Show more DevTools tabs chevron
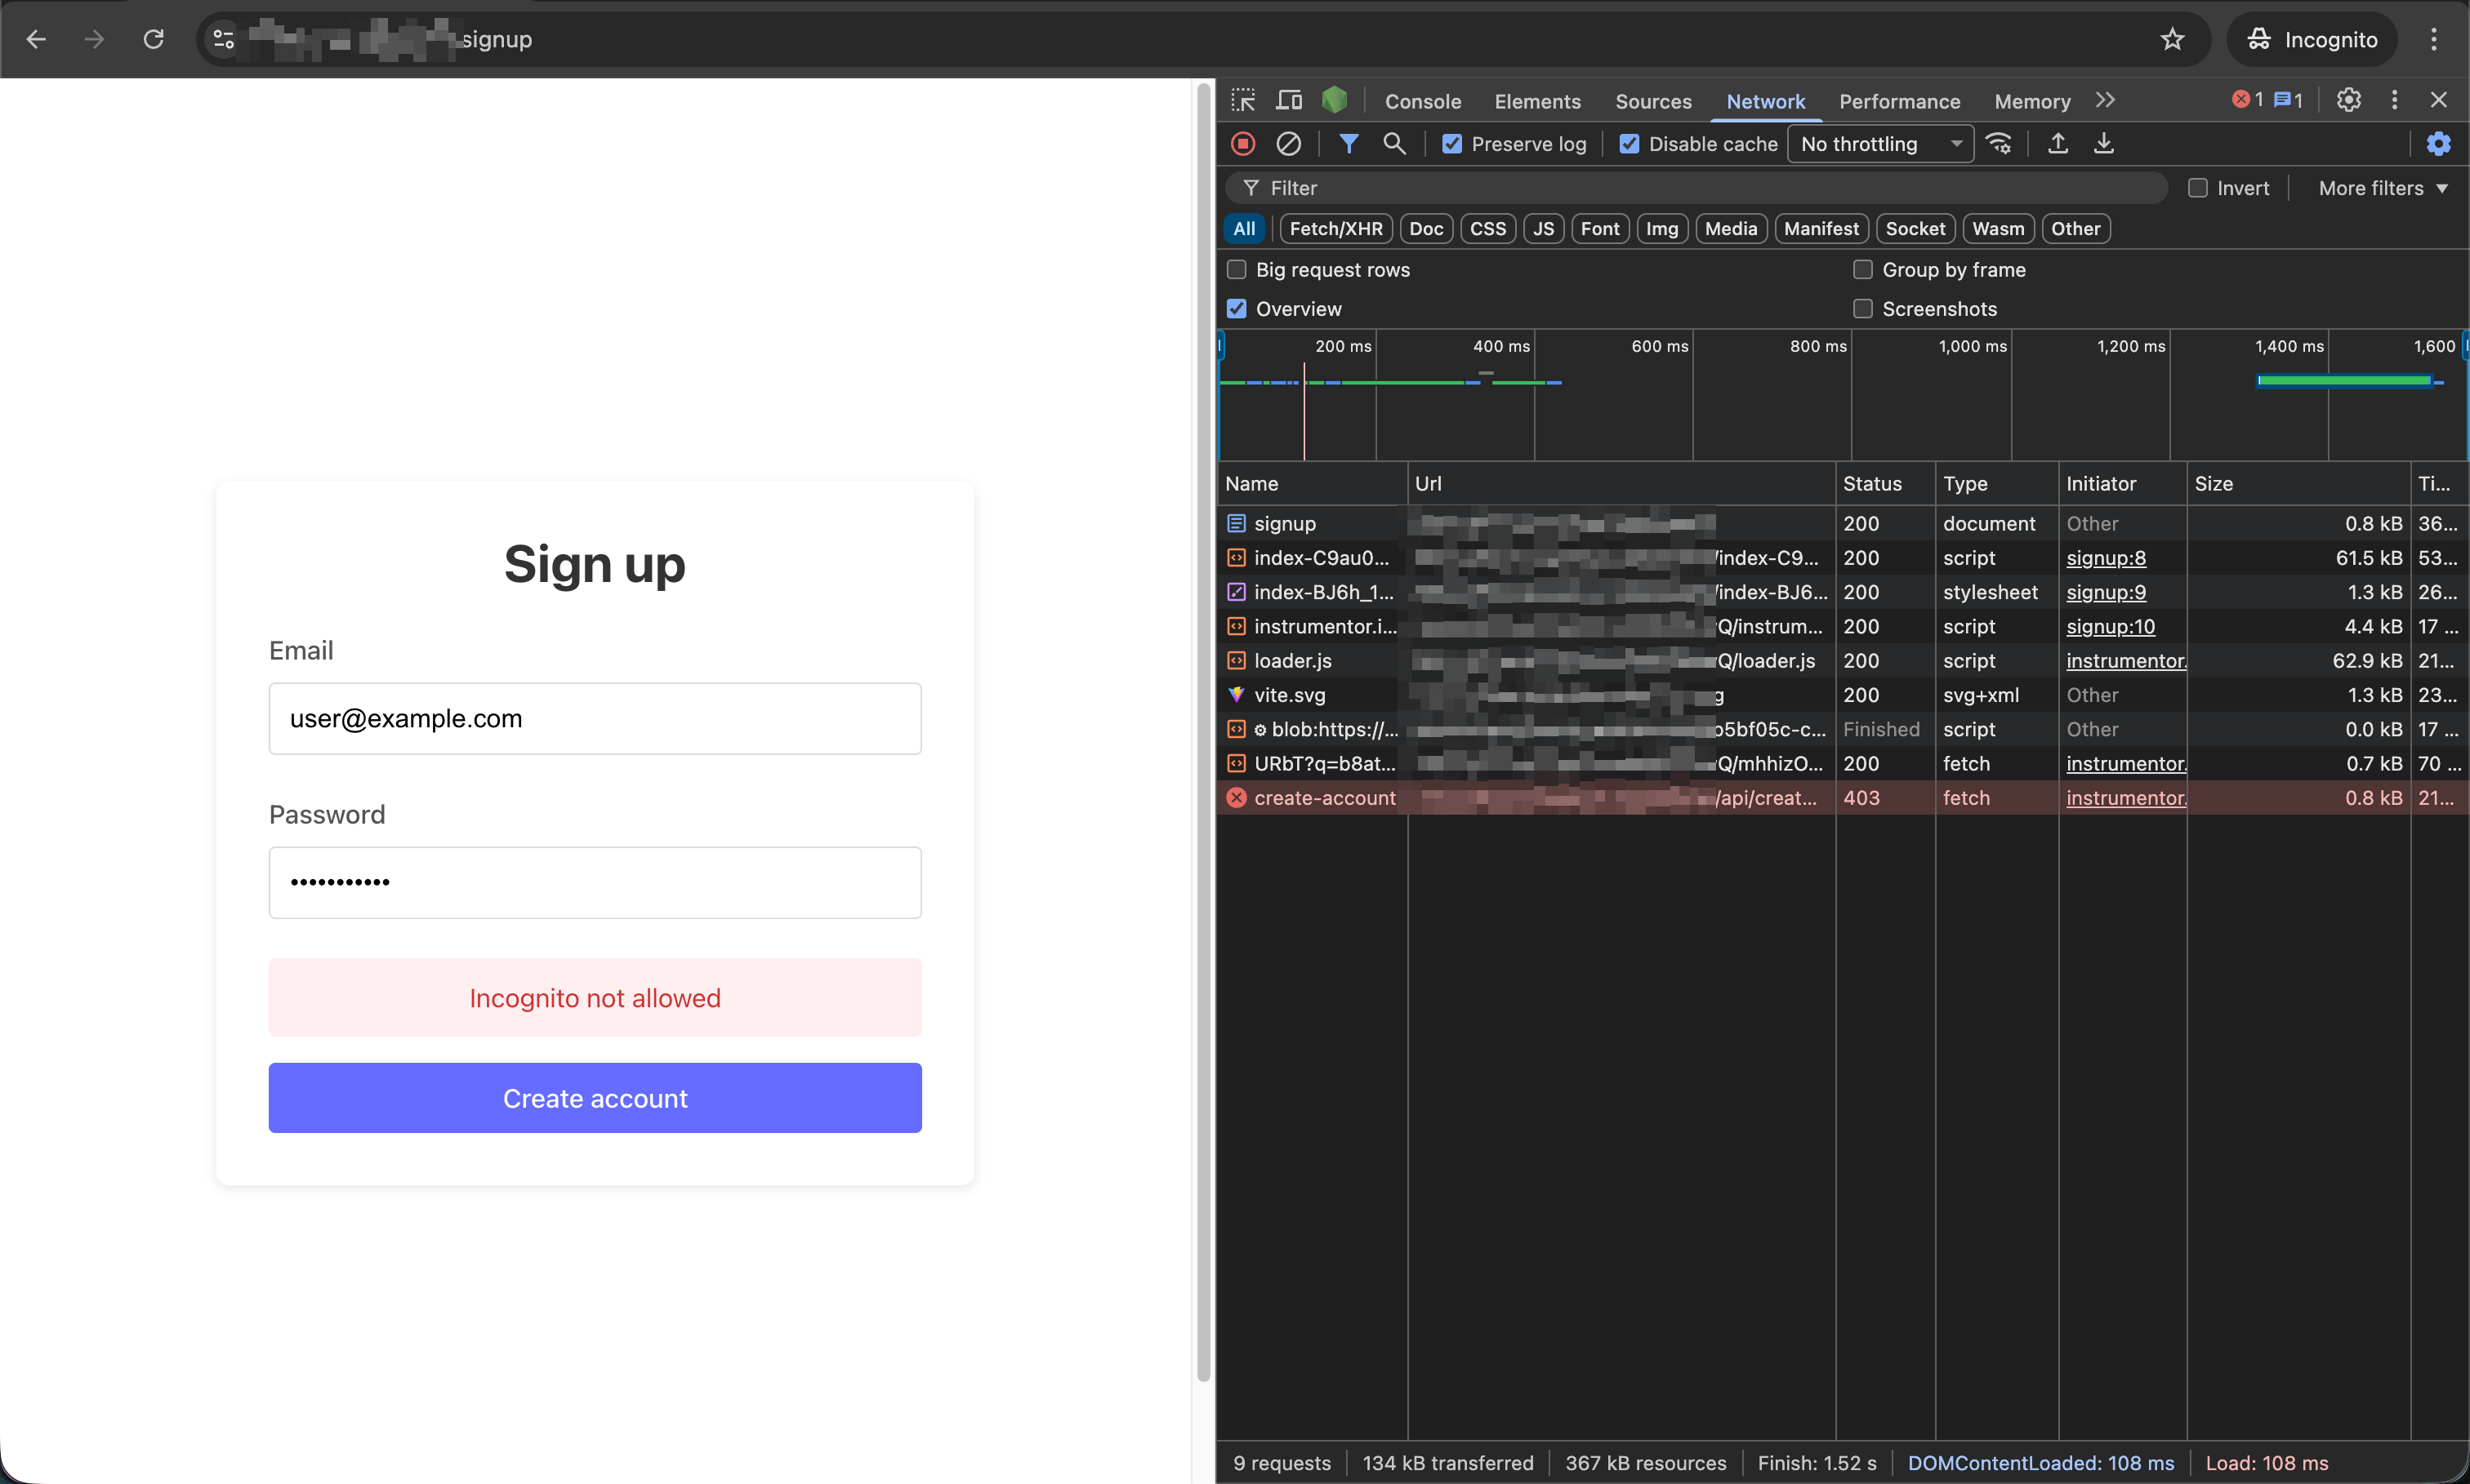Viewport: 2470px width, 1484px height. (x=2106, y=100)
